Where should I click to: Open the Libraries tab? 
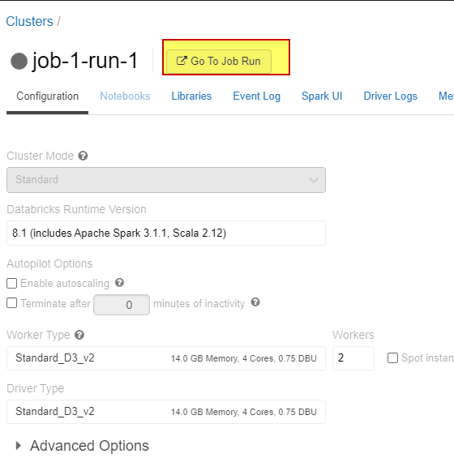(191, 96)
